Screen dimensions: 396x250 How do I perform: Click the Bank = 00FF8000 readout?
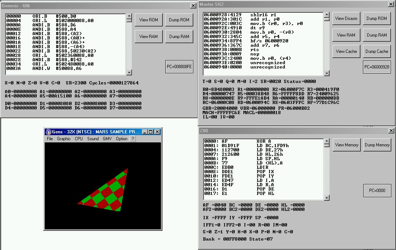click(225, 239)
